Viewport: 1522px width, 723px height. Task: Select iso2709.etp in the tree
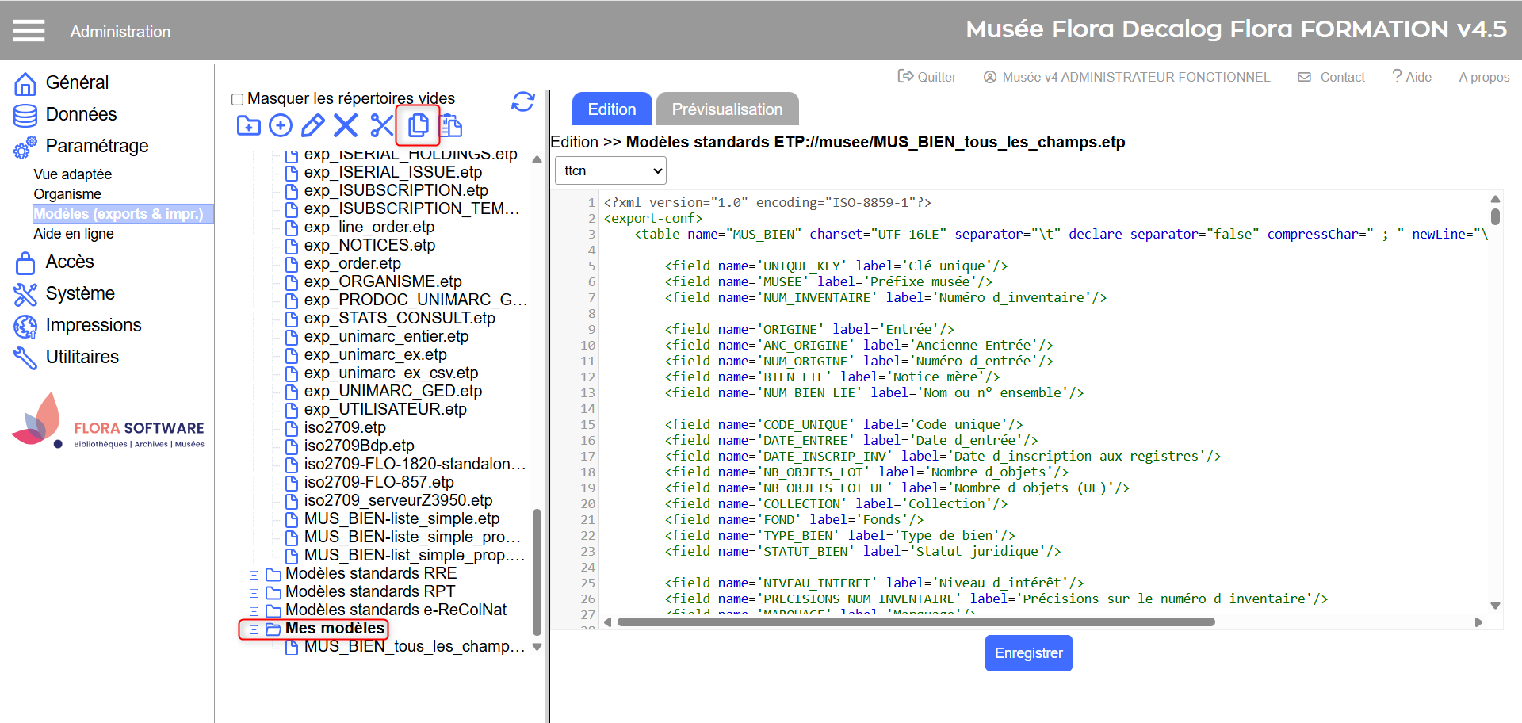(345, 427)
